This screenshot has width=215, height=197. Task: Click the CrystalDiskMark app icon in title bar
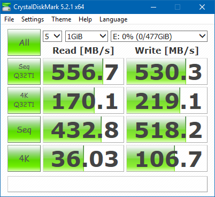tap(6, 7)
